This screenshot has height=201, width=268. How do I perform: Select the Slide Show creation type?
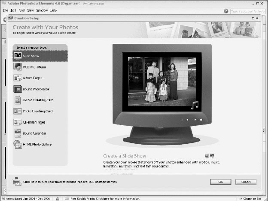40,56
